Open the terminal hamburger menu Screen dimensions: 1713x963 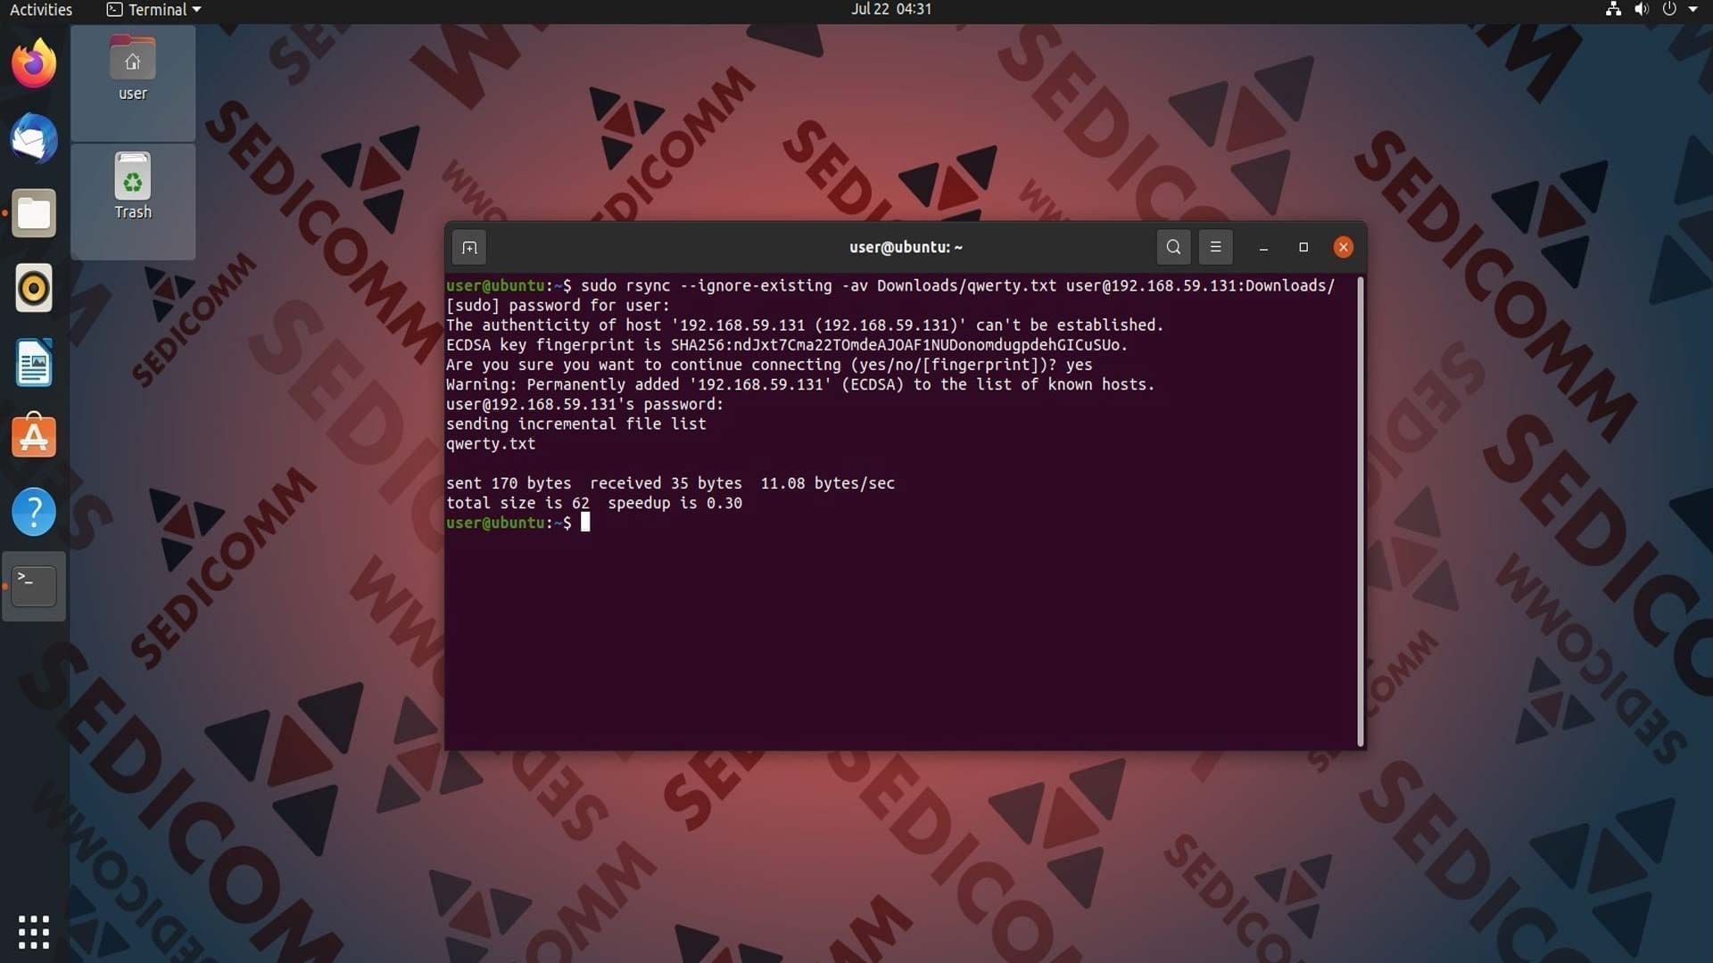coord(1215,247)
